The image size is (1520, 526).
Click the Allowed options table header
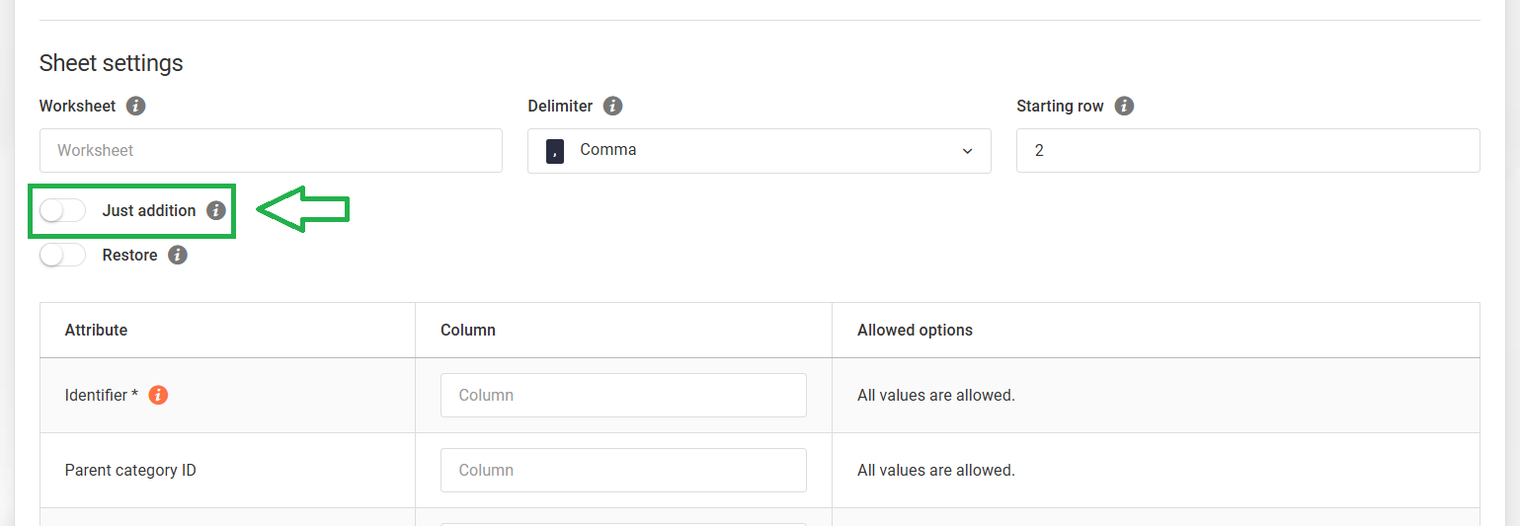pos(915,330)
